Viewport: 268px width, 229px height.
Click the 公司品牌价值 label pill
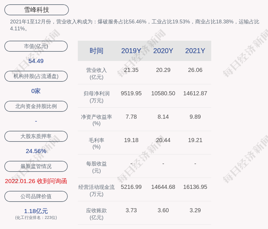point(36,196)
